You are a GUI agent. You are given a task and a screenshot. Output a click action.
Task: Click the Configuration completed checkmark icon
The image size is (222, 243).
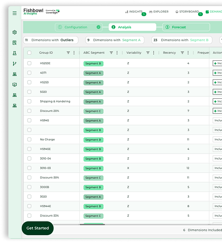(x=99, y=27)
